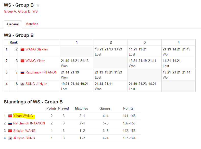Switch to the Matches tab
This screenshot has width=201, height=149.
click(32, 24)
